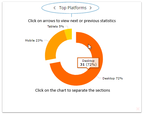Click the tooltip's pointer tip on Desktop ring
Screen dimensions: 144x117
tap(88, 69)
